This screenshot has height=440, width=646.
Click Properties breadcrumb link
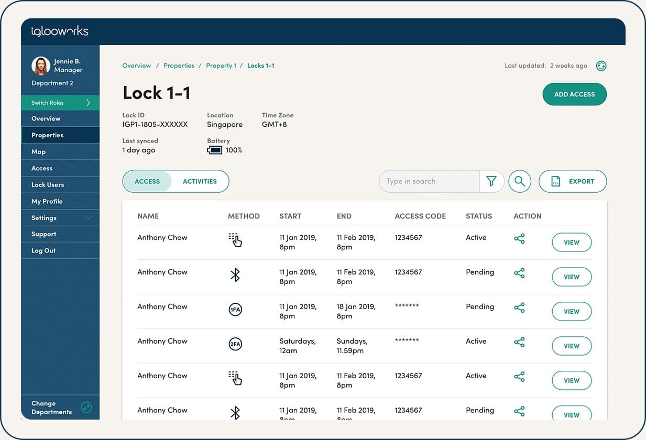(179, 65)
